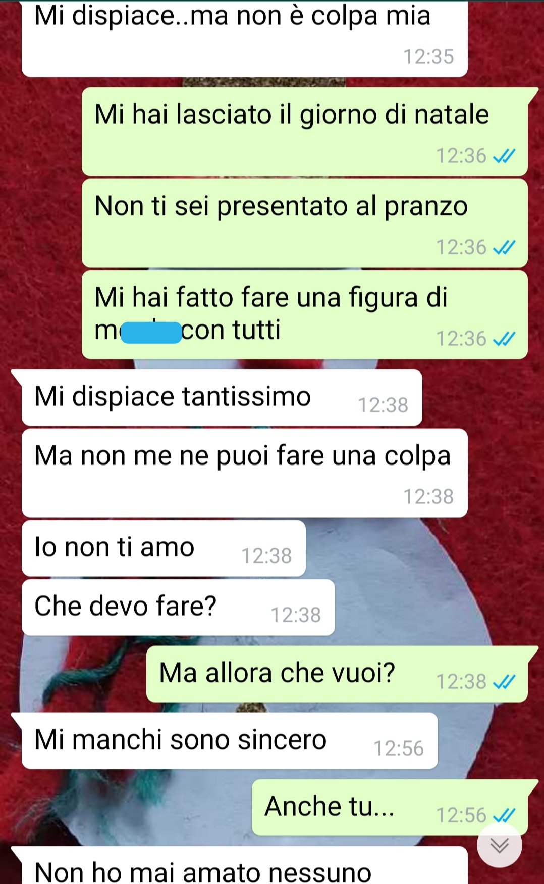Select 'Non ti sei presentato al pranzo' bubble

[305, 223]
